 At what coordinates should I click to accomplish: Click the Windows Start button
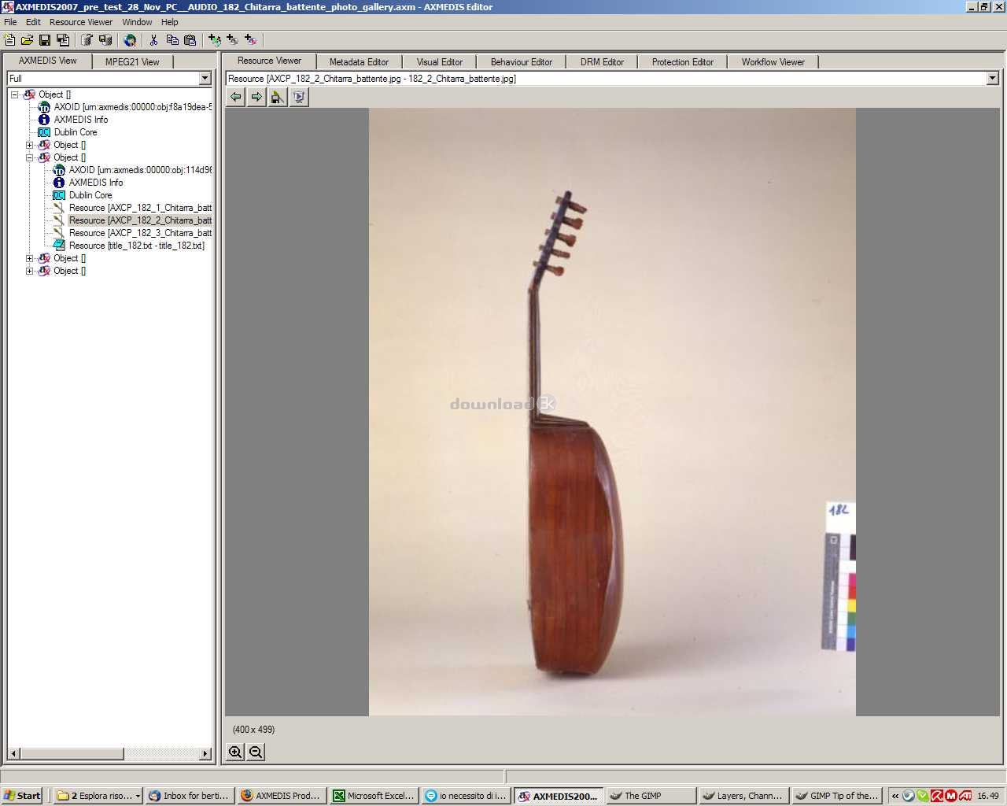coord(22,796)
